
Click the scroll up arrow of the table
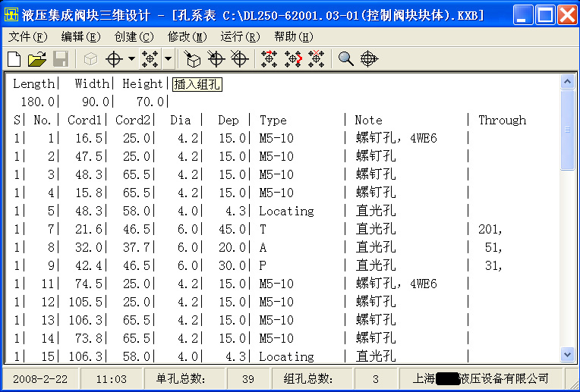567,81
